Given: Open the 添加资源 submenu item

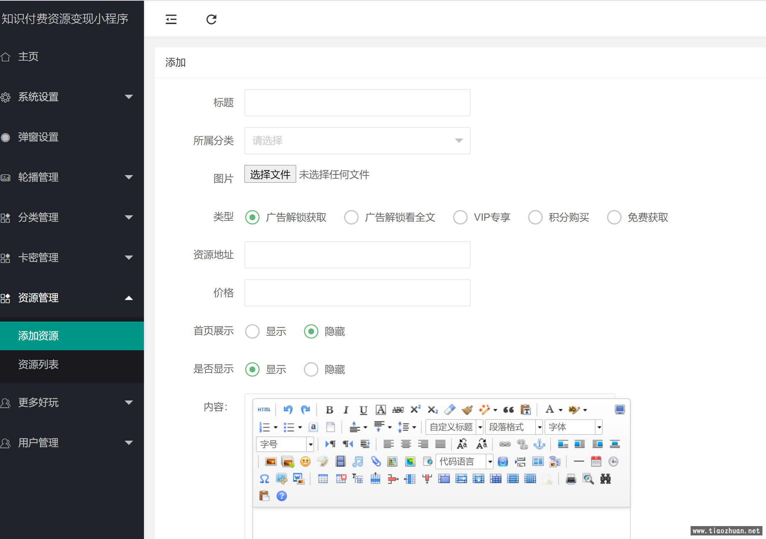Looking at the screenshot, I should pos(72,336).
